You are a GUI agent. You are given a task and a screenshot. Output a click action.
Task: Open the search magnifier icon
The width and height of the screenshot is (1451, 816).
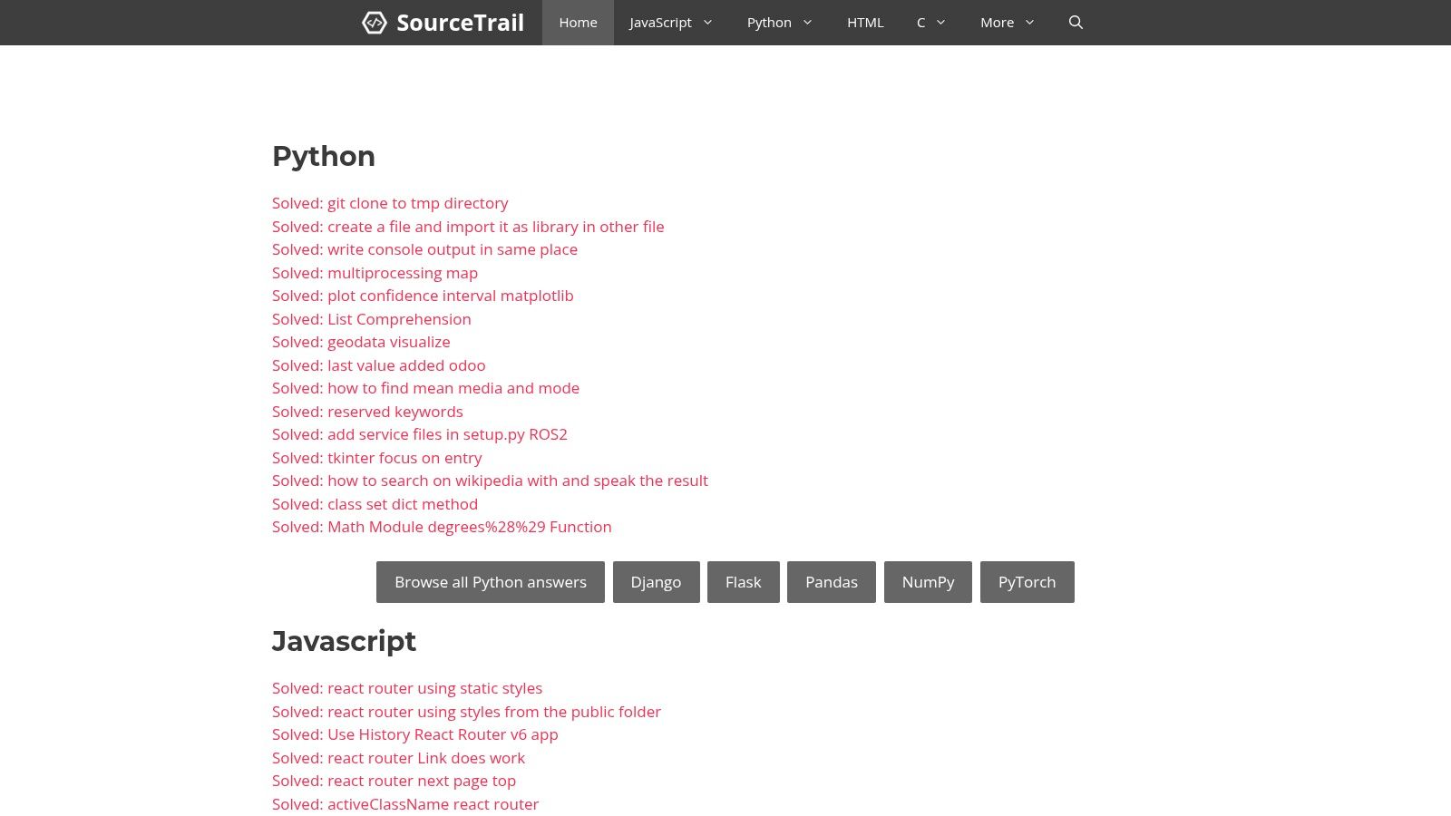(x=1076, y=23)
